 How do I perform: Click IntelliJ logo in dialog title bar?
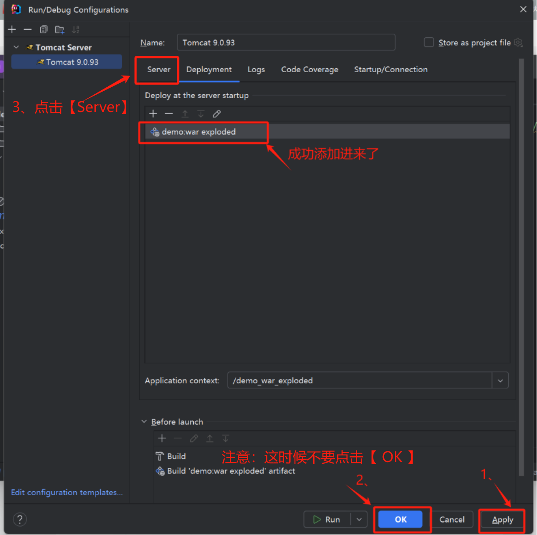(16, 9)
